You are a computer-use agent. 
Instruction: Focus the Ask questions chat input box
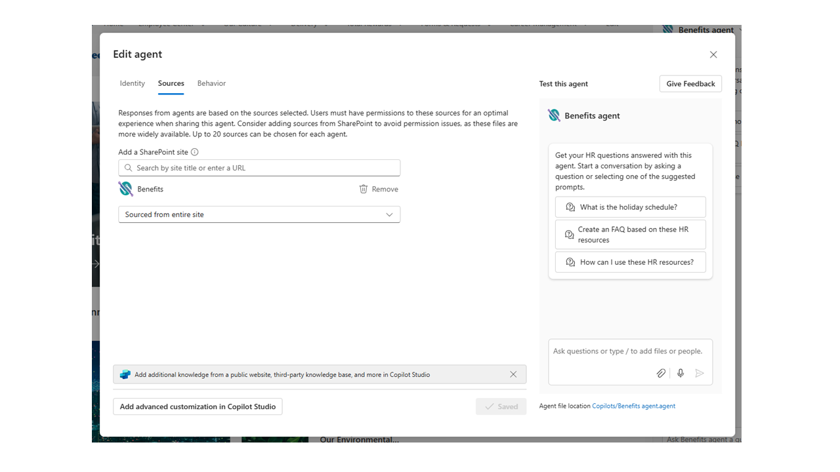[631, 362]
